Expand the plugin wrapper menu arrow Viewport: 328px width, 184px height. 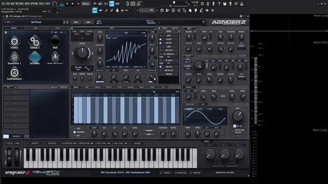click(4, 16)
